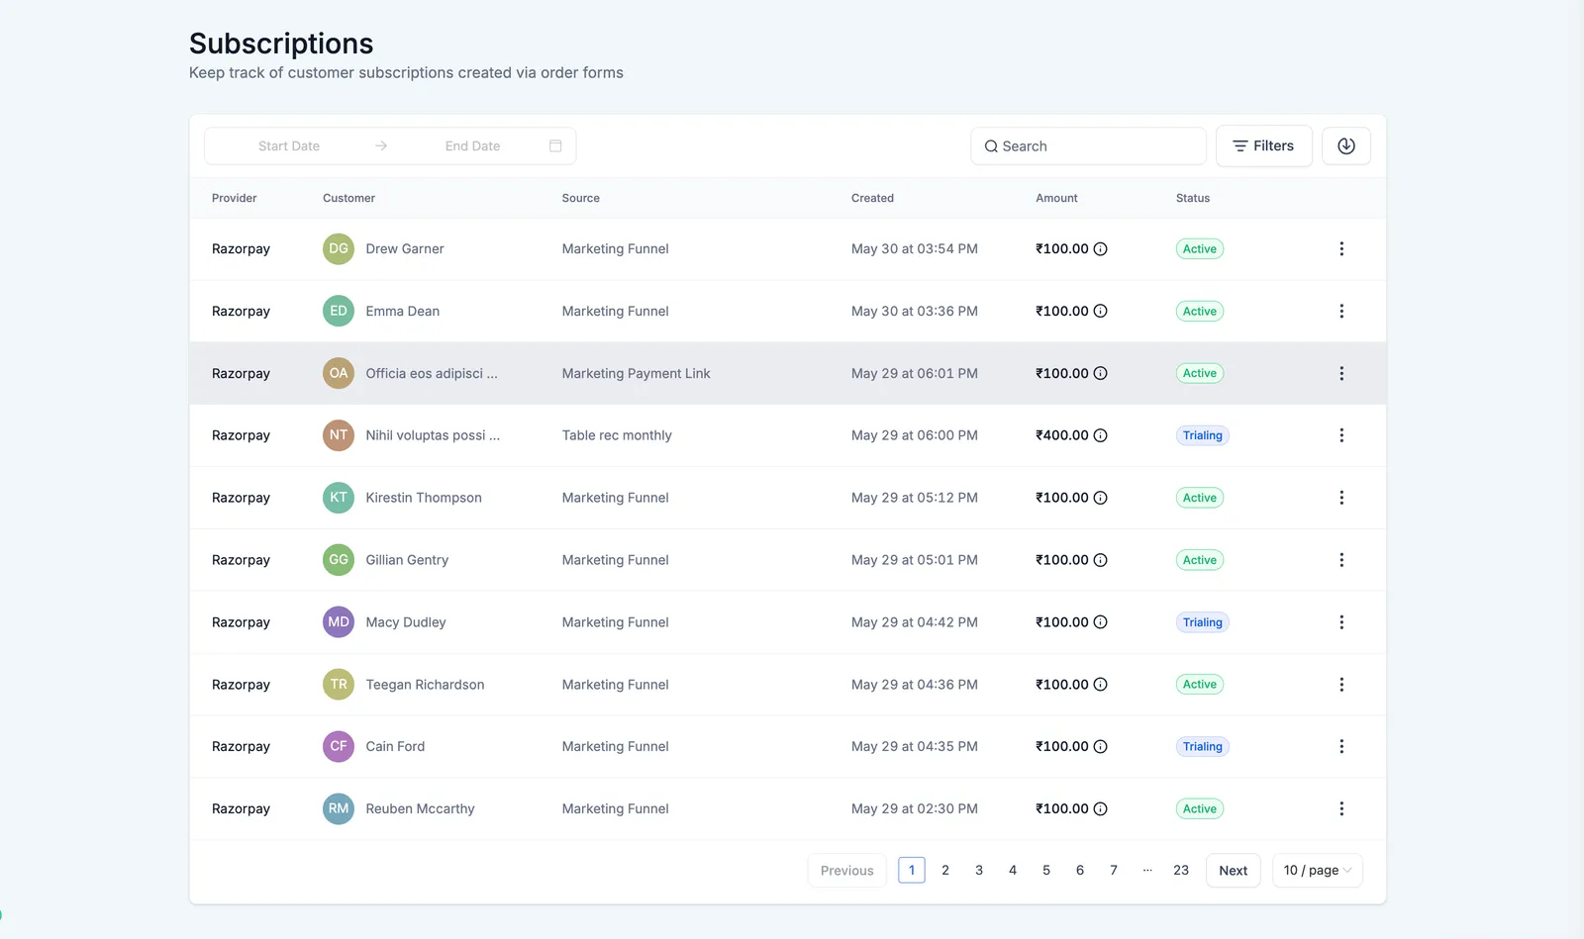Click the download export icon button
The image size is (1584, 939).
pyautogui.click(x=1346, y=145)
